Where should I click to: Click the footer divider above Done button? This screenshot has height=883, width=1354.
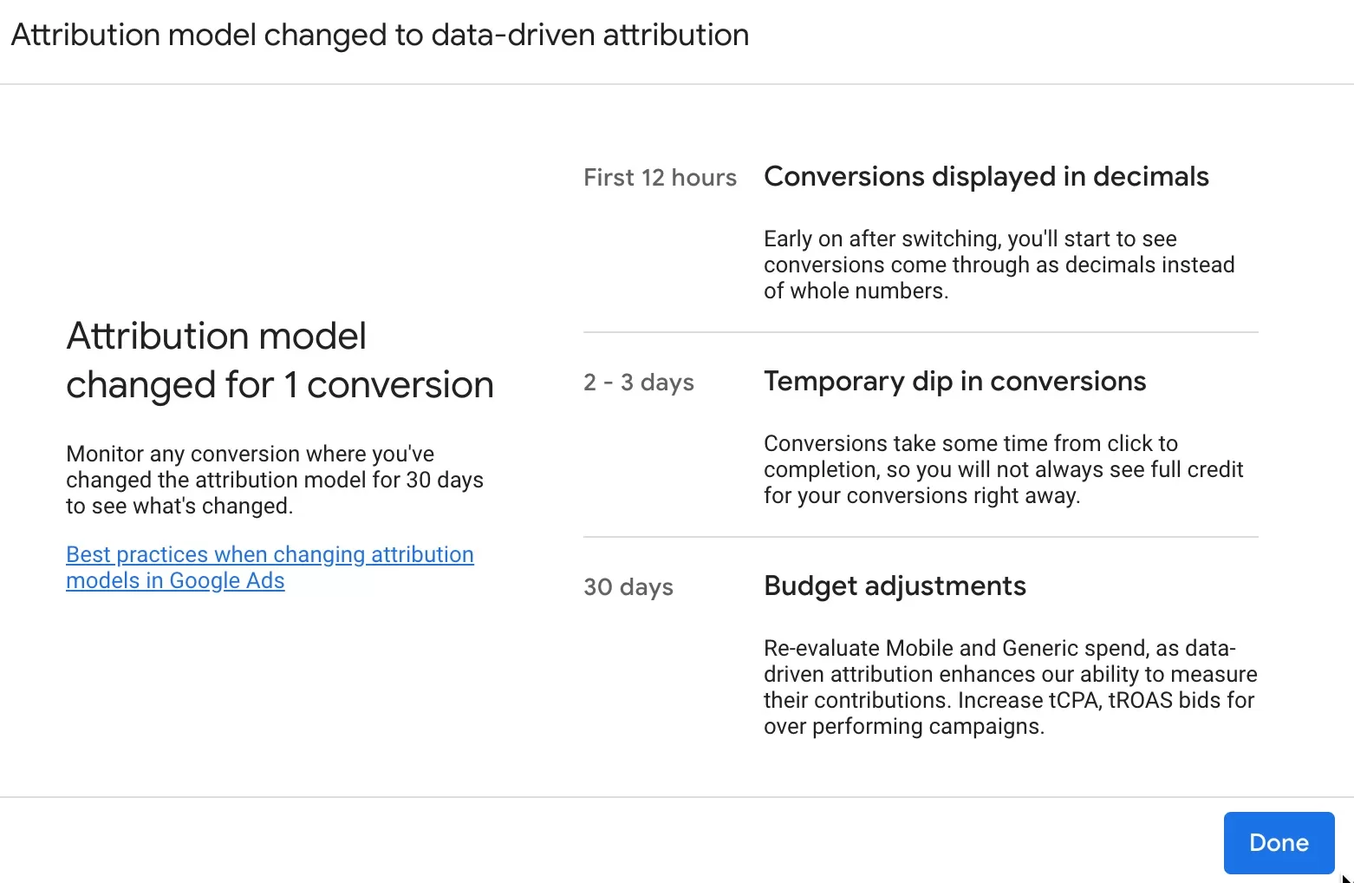pos(677,797)
